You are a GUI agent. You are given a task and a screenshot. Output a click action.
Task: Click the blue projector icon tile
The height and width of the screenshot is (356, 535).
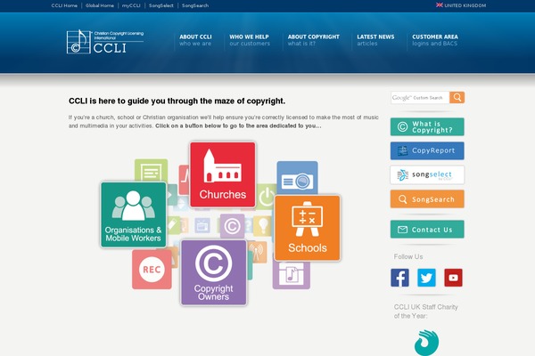[297, 178]
